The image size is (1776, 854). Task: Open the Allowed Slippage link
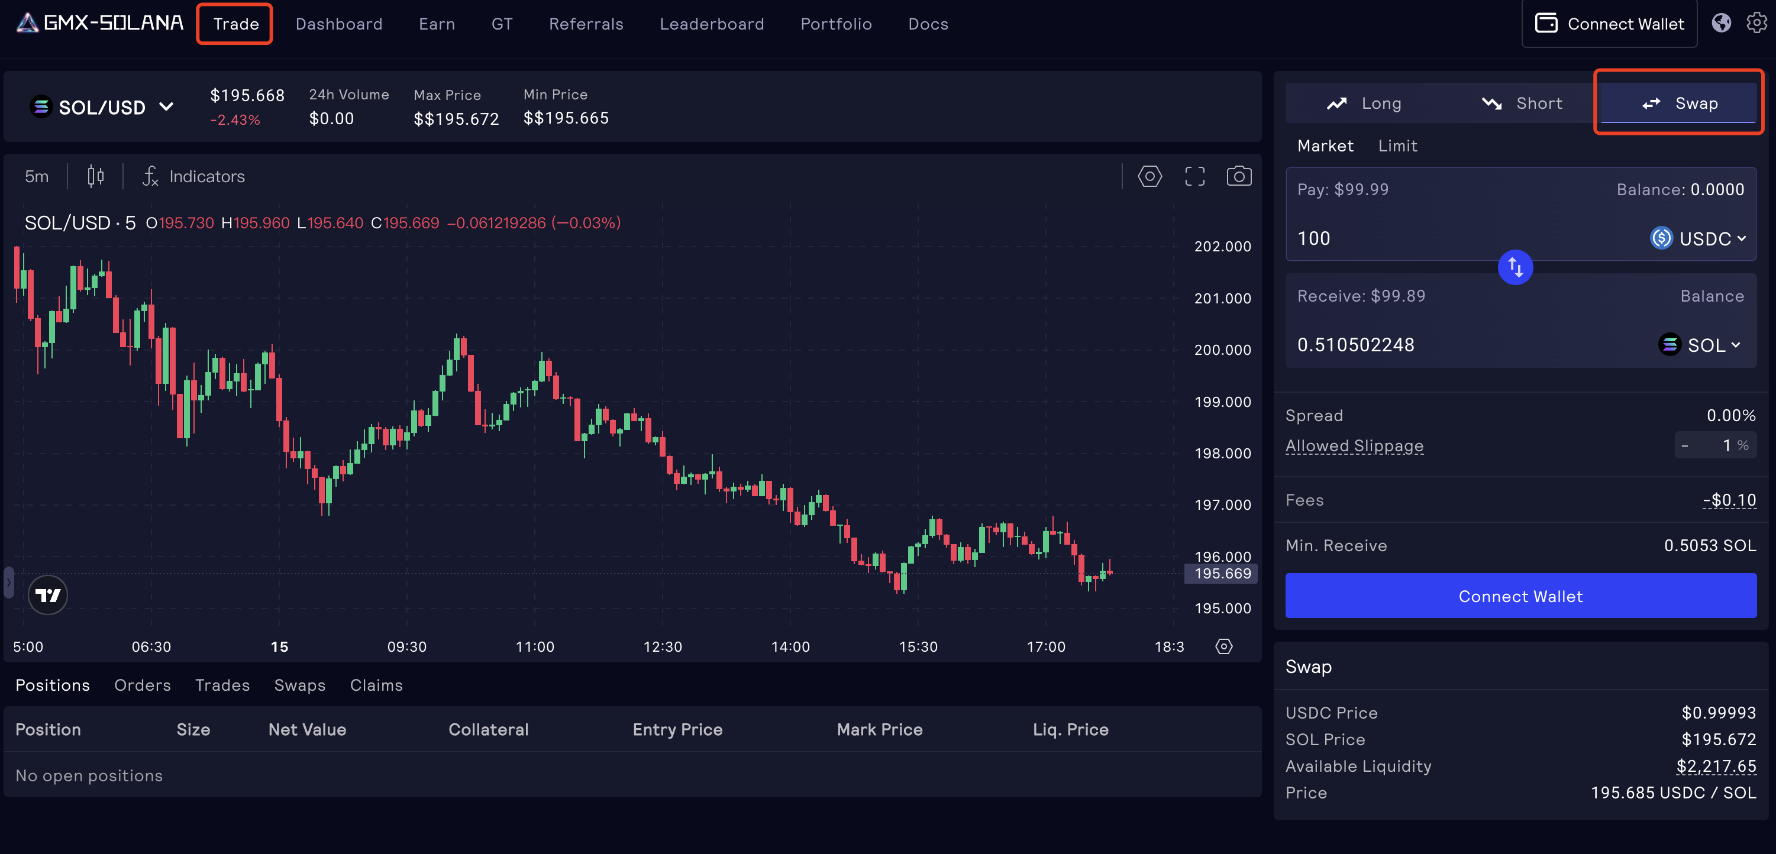point(1354,445)
